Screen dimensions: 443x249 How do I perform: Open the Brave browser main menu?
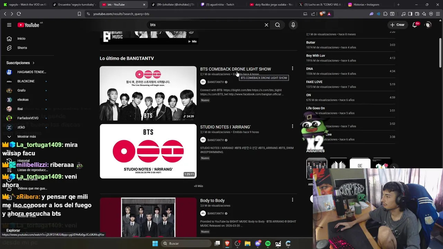(x=438, y=14)
